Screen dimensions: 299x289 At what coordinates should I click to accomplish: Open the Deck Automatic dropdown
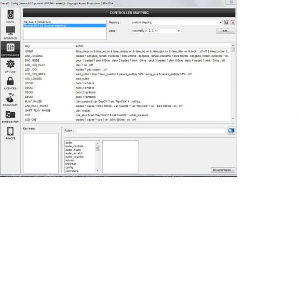pos(156,31)
